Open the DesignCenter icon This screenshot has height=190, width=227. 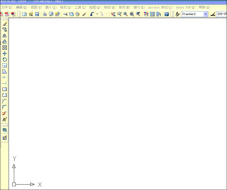click(x=152, y=14)
